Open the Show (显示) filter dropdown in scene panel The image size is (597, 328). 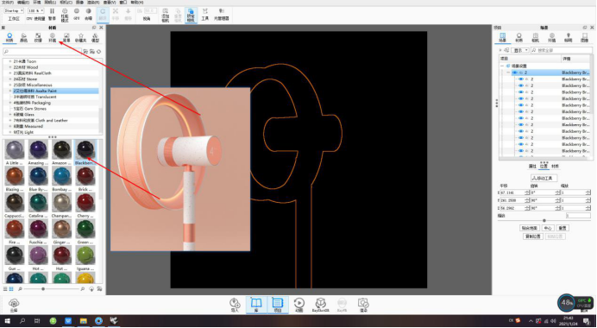point(520,50)
